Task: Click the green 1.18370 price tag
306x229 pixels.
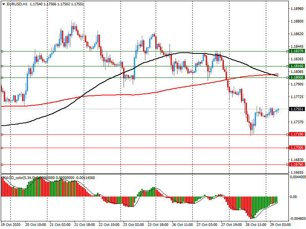Action: pyautogui.click(x=297, y=51)
